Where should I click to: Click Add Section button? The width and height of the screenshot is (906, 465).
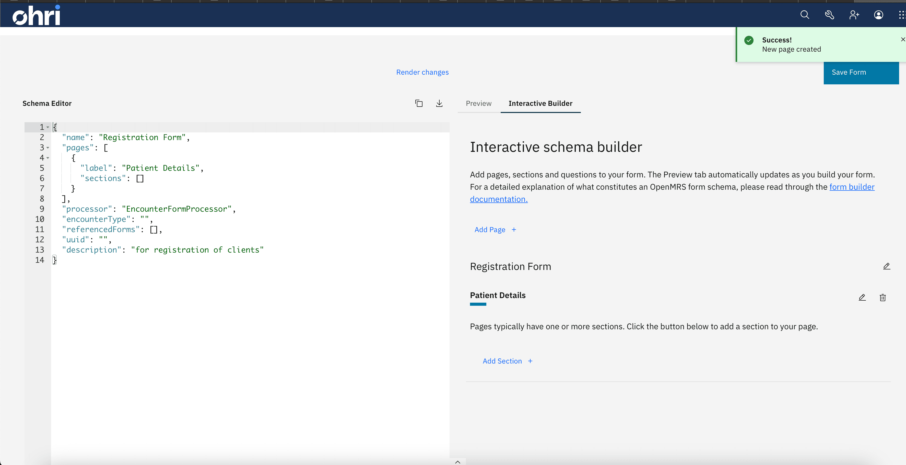tap(508, 361)
